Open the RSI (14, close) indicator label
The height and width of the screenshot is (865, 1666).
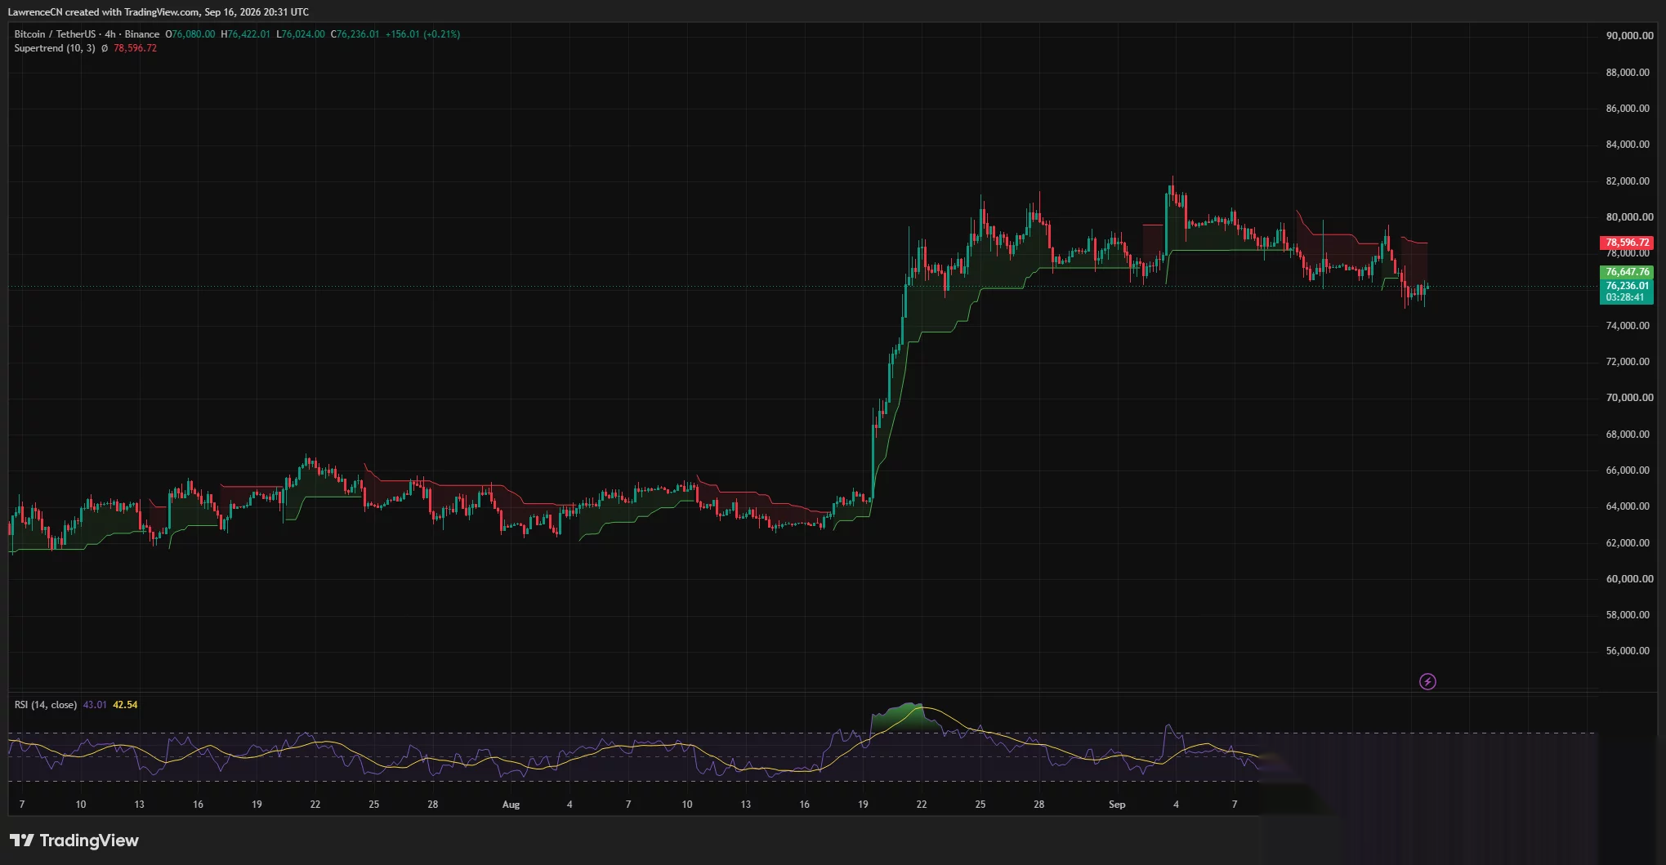[46, 705]
